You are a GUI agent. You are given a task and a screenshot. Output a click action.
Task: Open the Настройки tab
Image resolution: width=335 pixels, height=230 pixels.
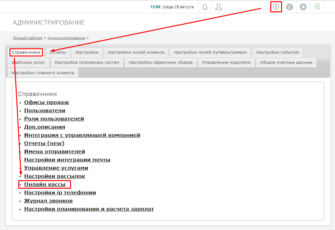pos(87,52)
